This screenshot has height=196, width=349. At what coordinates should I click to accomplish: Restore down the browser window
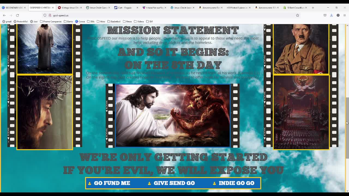pyautogui.click(x=336, y=8)
